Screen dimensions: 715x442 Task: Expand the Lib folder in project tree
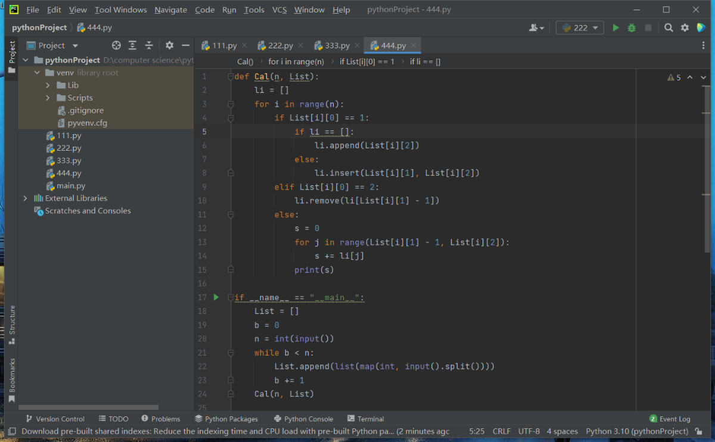48,85
